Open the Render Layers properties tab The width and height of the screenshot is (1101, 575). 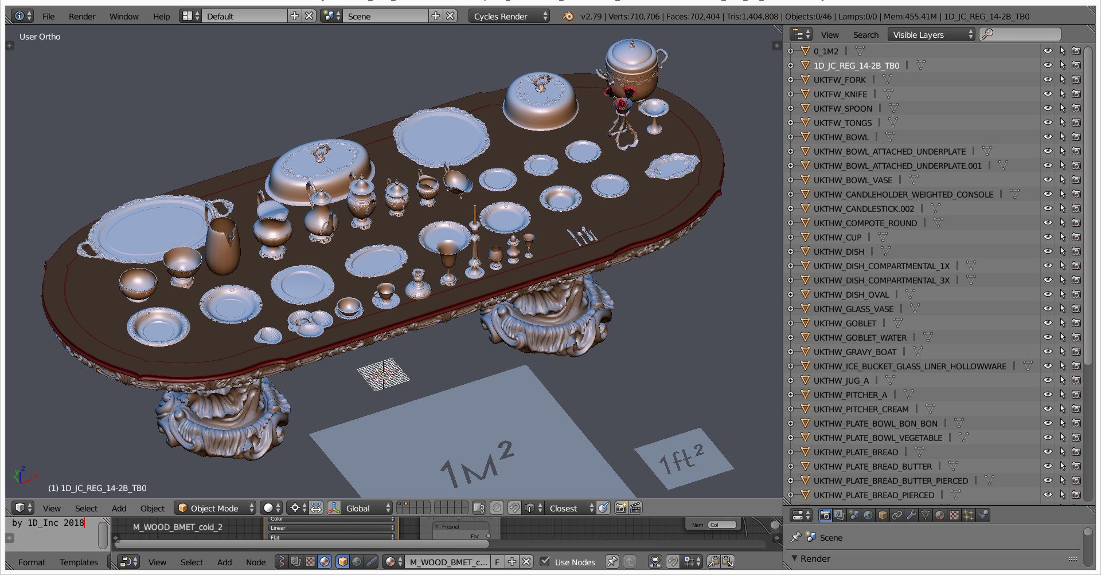click(840, 515)
